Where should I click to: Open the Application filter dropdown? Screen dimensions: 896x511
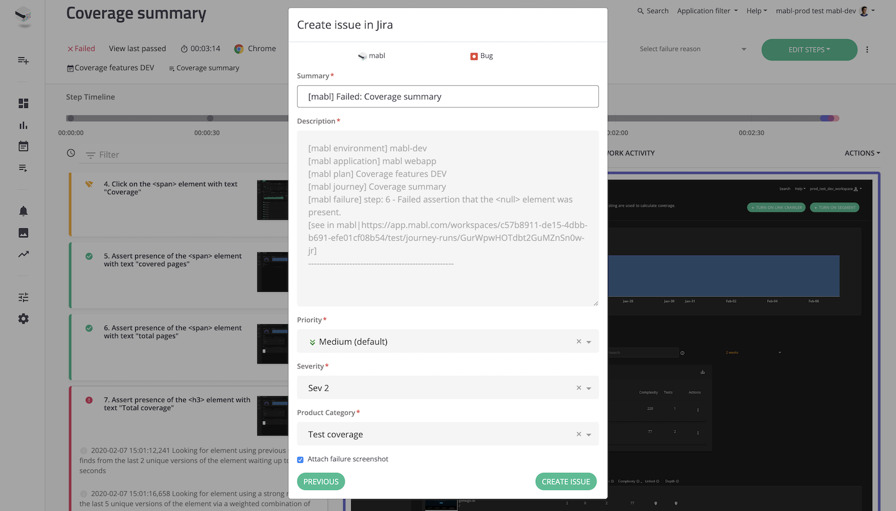(x=707, y=11)
